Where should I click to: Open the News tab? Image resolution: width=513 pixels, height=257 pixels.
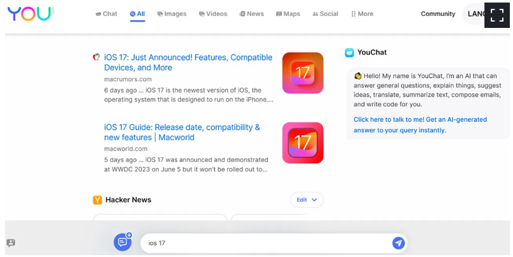(x=251, y=14)
